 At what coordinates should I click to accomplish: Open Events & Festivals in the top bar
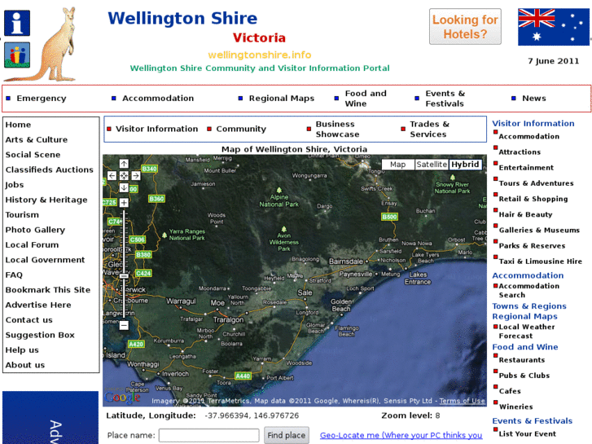click(x=445, y=99)
